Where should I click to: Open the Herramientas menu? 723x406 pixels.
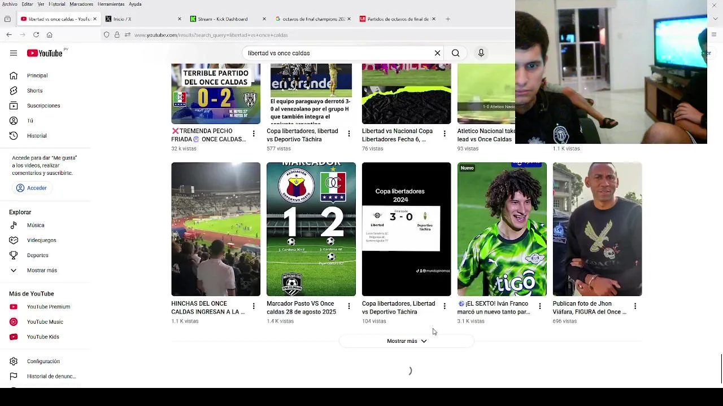coord(111,4)
